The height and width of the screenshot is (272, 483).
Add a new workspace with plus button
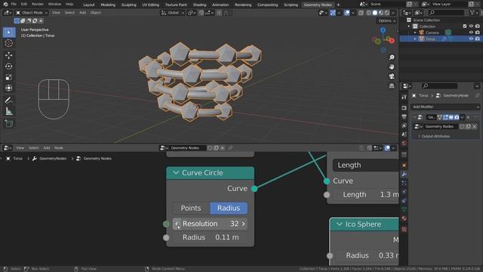pos(338,5)
